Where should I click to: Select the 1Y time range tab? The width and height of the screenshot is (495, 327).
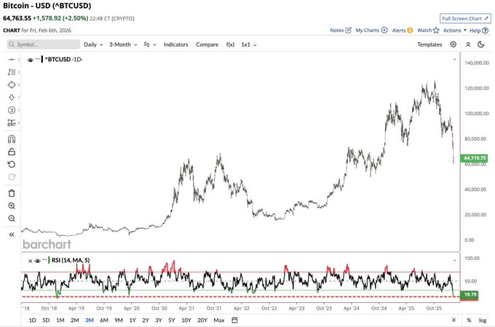coord(132,320)
